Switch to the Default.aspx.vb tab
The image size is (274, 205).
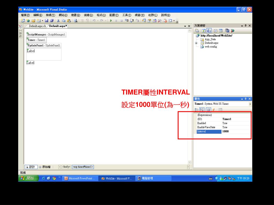(37, 26)
